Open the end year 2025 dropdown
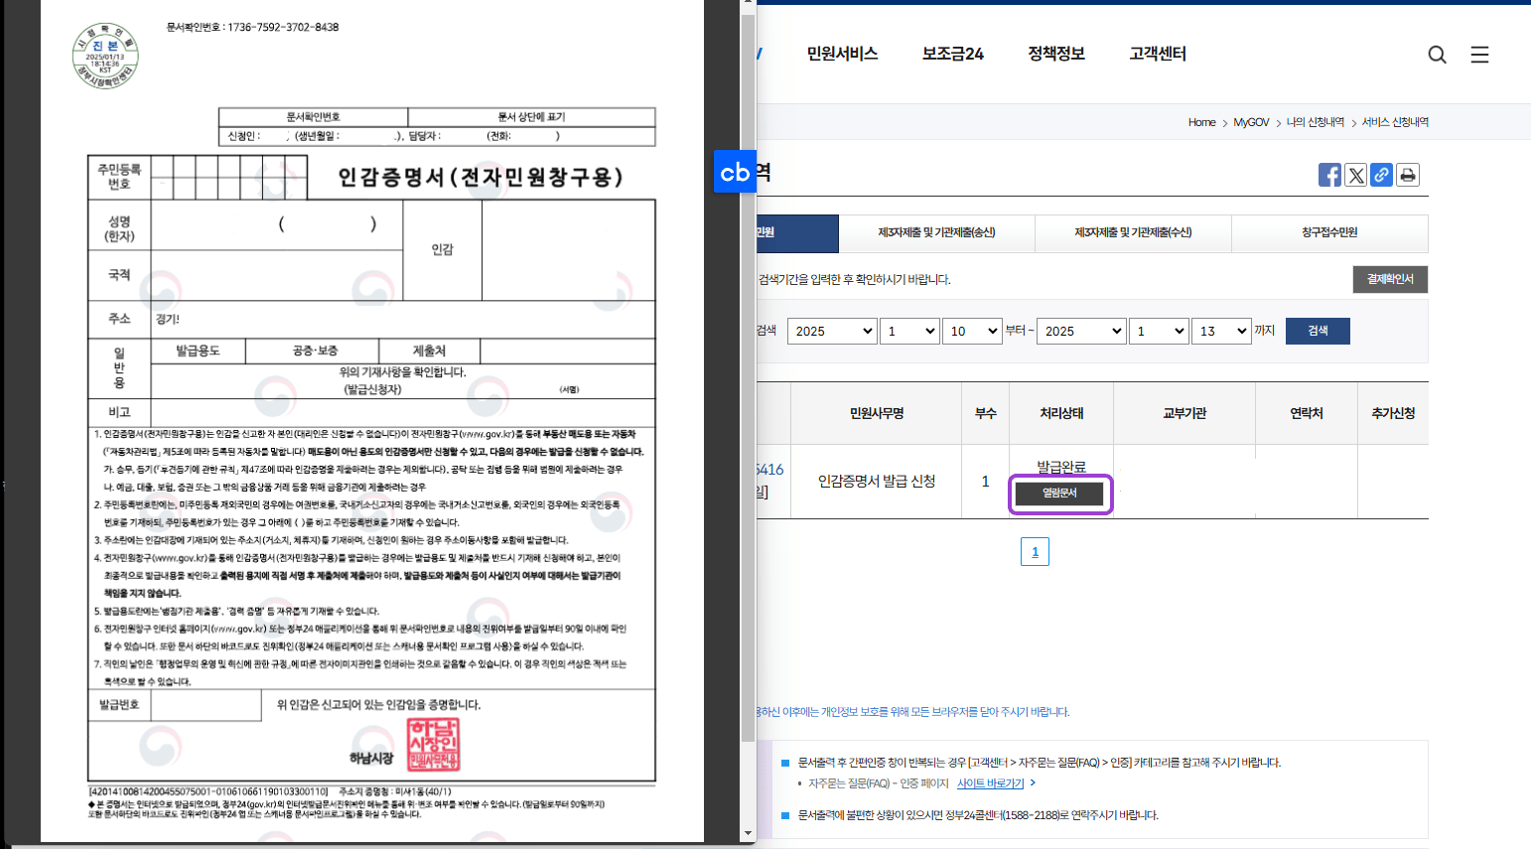This screenshot has height=849, width=1531. coord(1080,331)
